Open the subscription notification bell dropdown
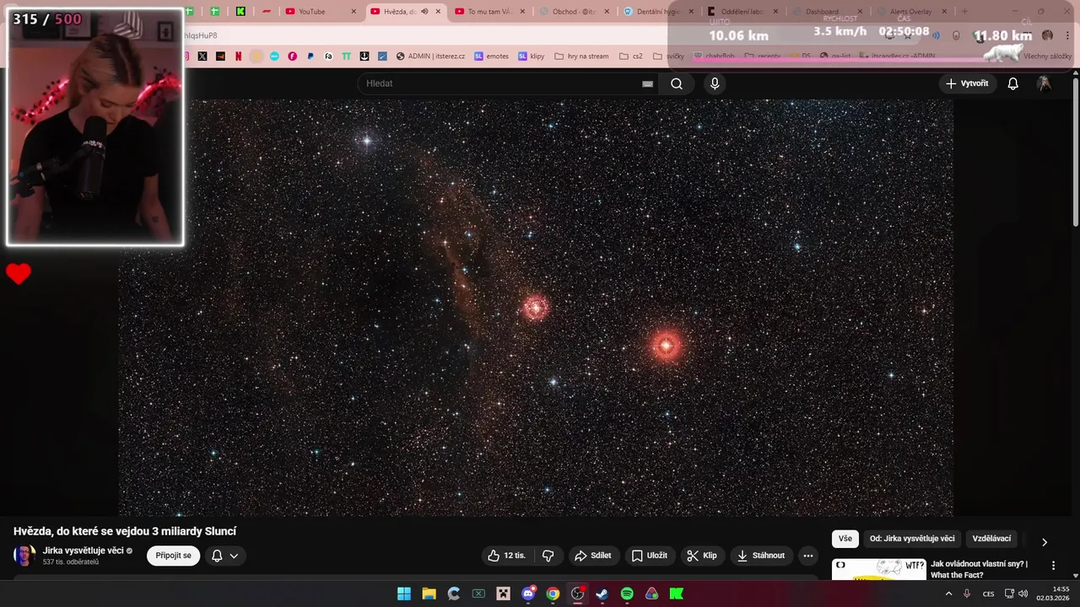This screenshot has width=1080, height=607. pyautogui.click(x=225, y=556)
